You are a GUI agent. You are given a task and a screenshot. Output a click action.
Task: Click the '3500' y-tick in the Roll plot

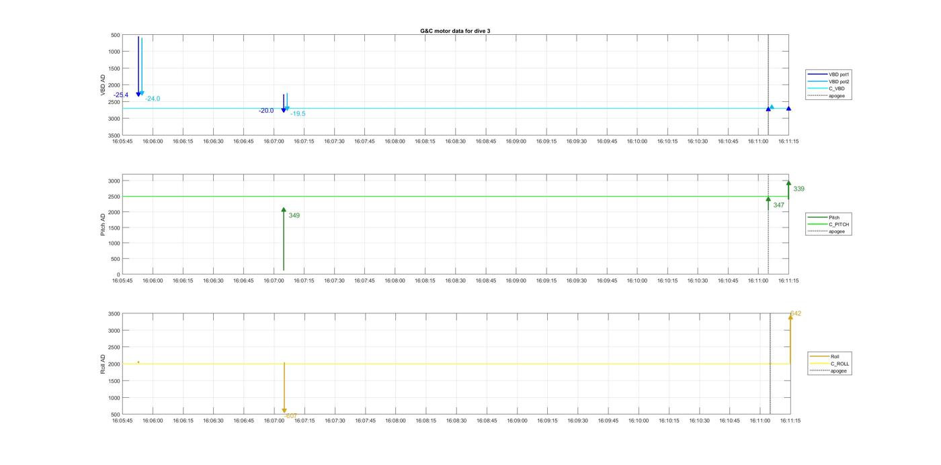tap(114, 314)
